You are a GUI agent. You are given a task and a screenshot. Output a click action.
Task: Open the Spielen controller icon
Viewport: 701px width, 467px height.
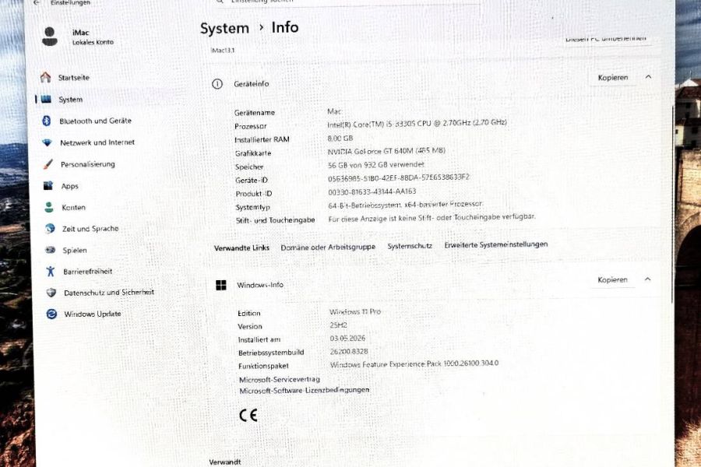[50, 250]
